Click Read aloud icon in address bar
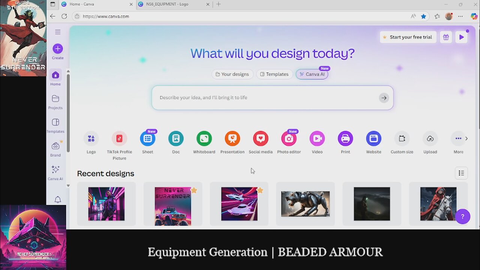This screenshot has width=480, height=270. tap(413, 16)
